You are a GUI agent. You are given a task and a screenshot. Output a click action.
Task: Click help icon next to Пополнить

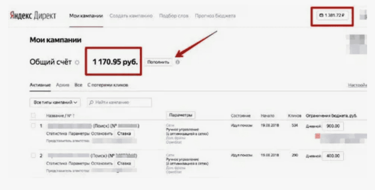pos(177,62)
